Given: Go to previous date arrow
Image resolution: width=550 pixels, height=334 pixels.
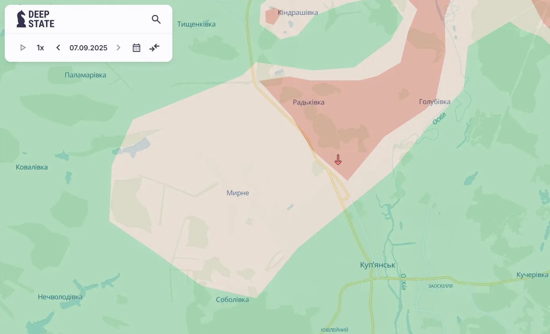Looking at the screenshot, I should click(58, 48).
